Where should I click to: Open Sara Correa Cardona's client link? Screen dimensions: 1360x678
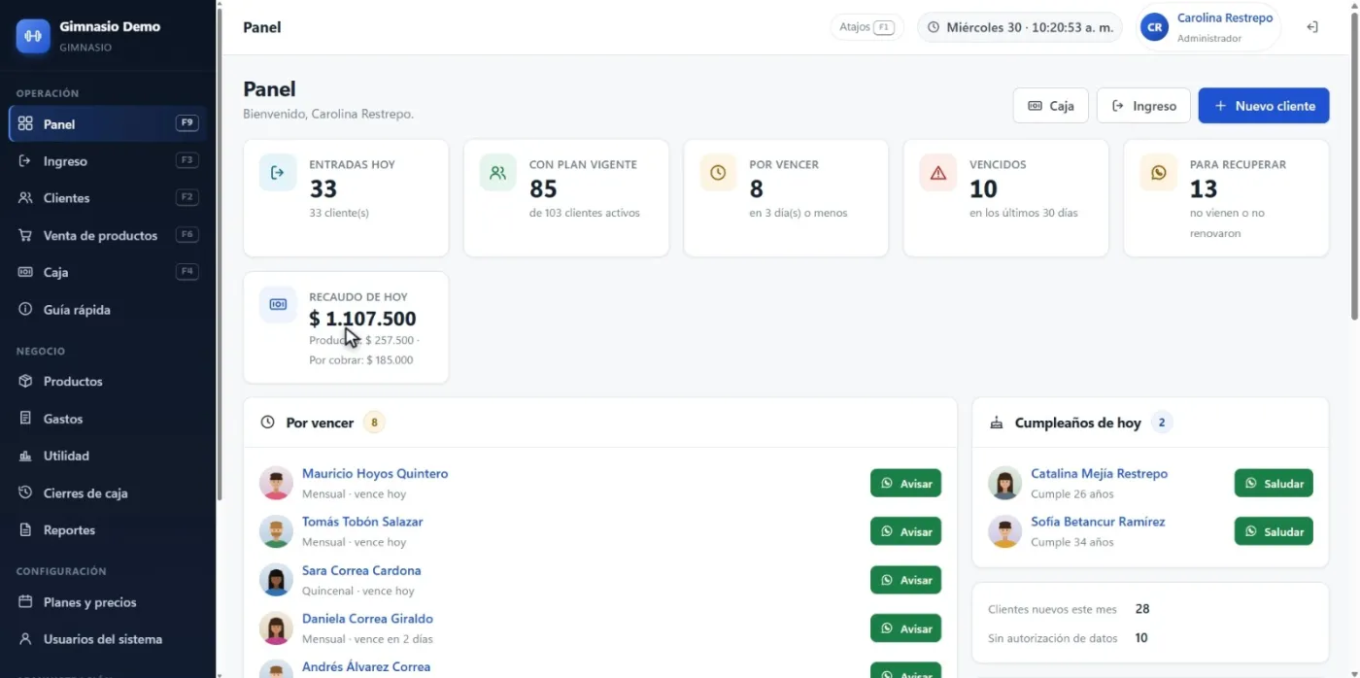[361, 570]
